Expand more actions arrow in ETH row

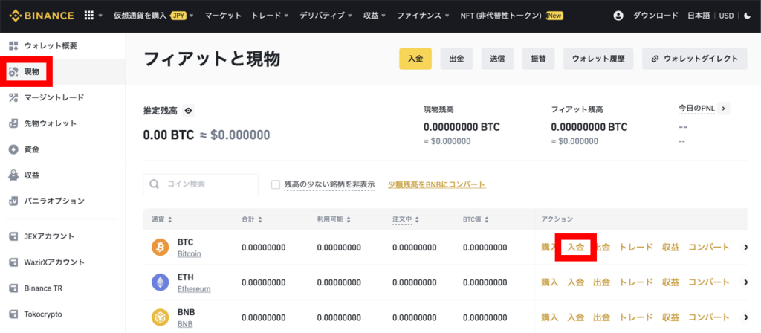(746, 282)
